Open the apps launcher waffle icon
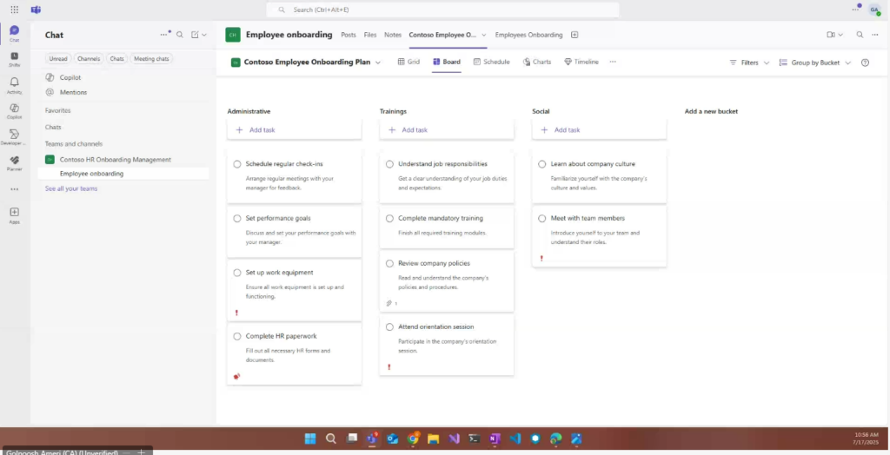 [14, 10]
